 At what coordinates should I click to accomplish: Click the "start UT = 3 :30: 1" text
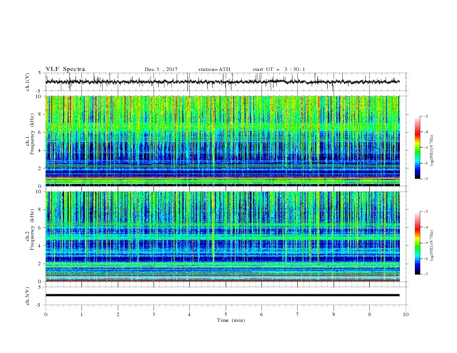pos(279,69)
